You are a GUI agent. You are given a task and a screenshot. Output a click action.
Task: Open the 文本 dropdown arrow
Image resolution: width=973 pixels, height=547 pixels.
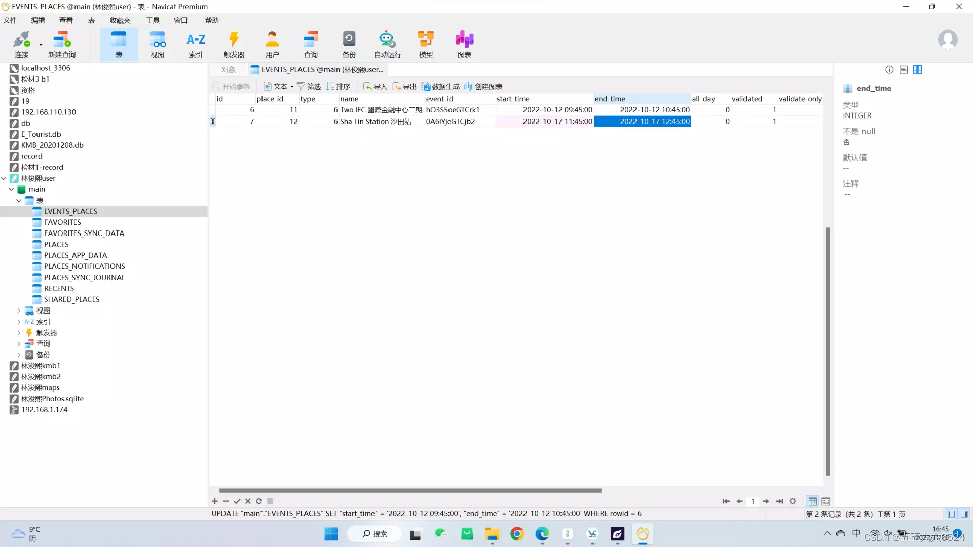pos(292,87)
